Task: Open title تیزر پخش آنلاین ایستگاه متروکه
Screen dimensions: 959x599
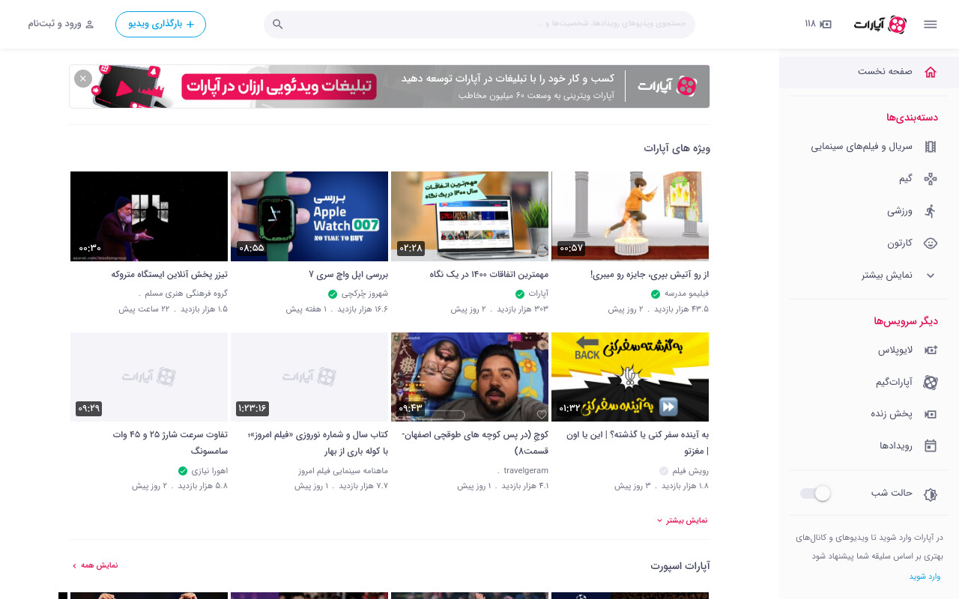Action: [169, 275]
